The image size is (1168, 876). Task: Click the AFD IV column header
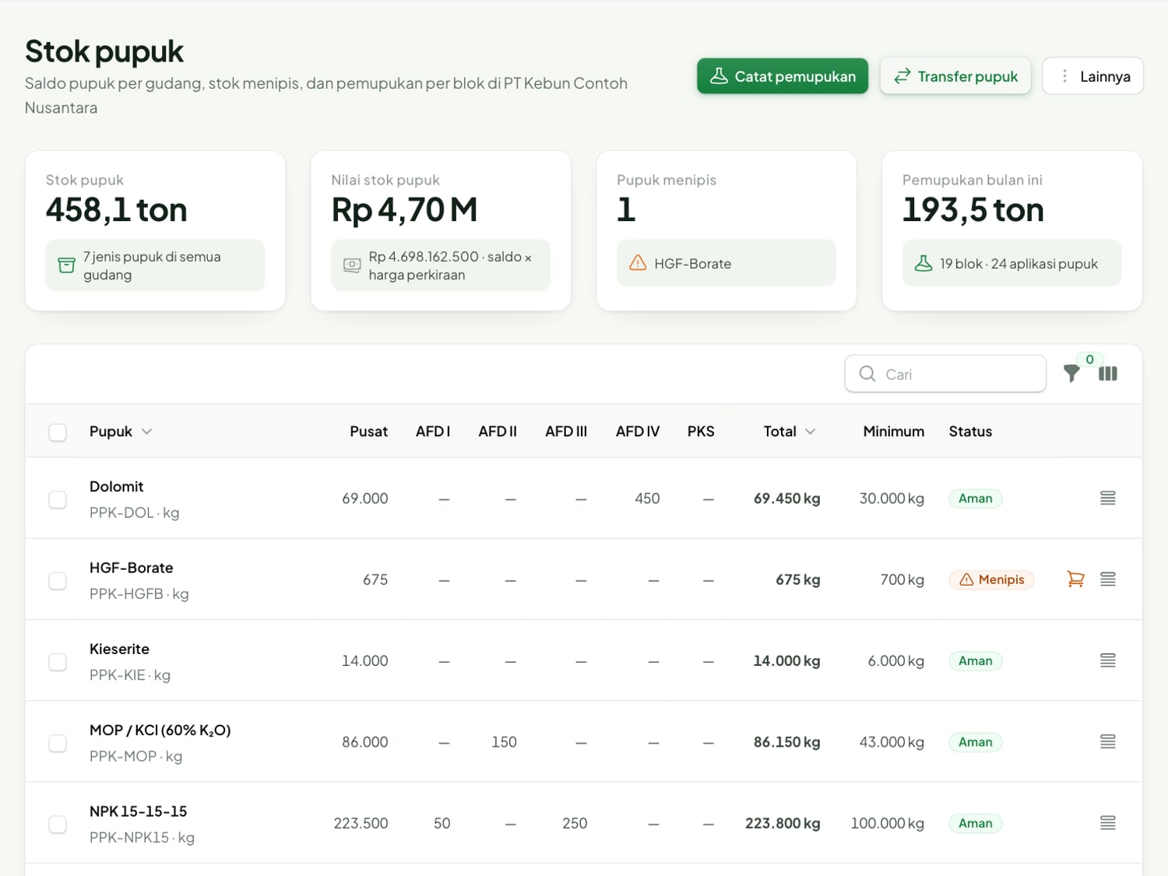coord(637,431)
